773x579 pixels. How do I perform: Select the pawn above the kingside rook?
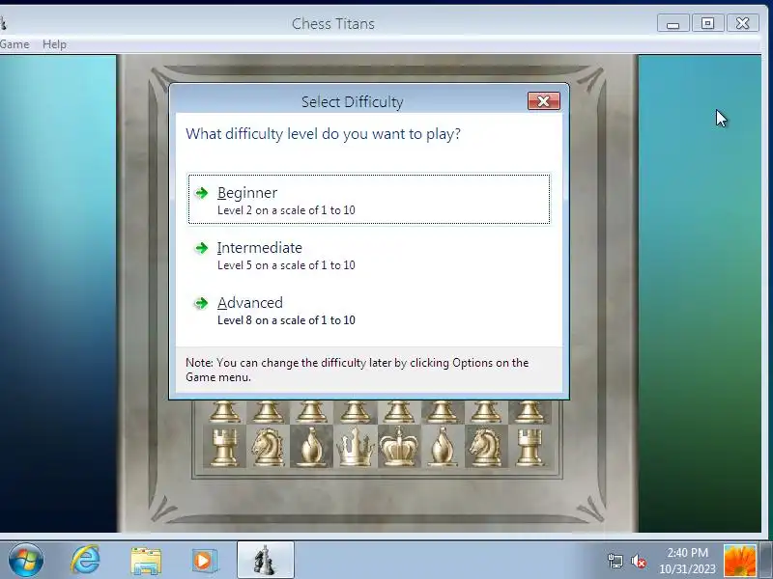click(530, 412)
